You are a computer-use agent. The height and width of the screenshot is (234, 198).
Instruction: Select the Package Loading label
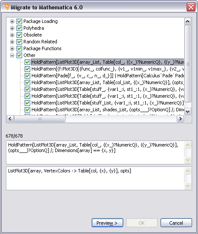40,21
